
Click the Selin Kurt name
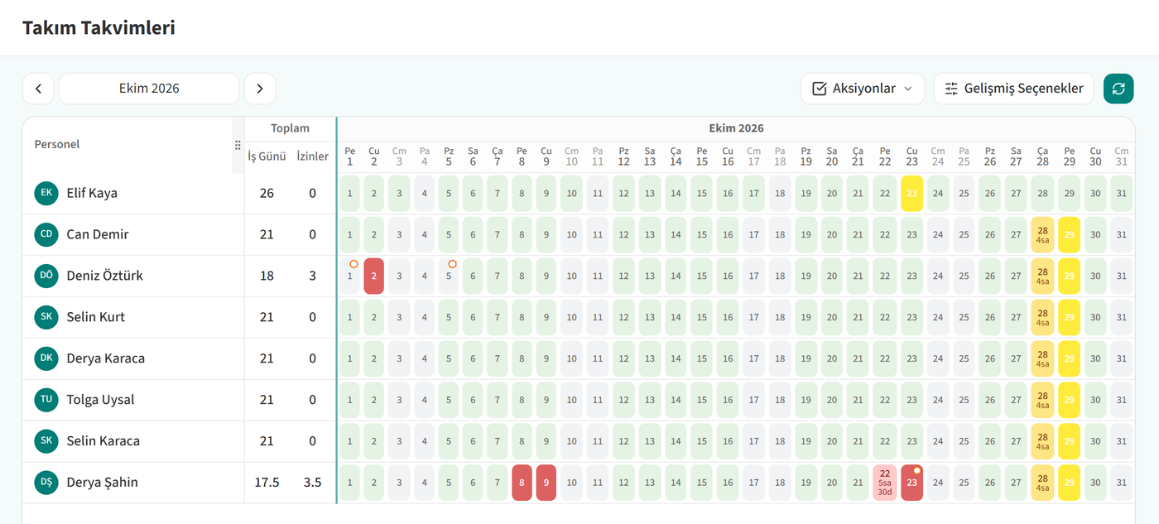tap(96, 317)
